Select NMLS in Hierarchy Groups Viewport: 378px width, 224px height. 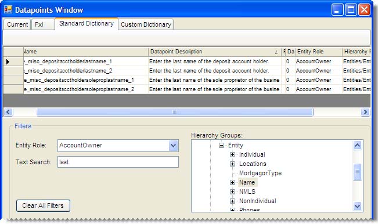point(247,192)
